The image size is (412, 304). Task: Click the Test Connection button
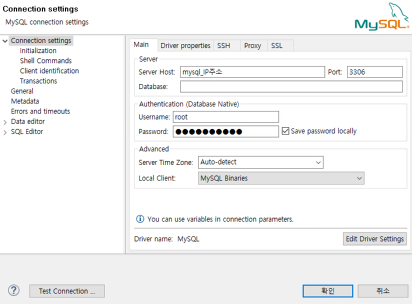[67, 291]
